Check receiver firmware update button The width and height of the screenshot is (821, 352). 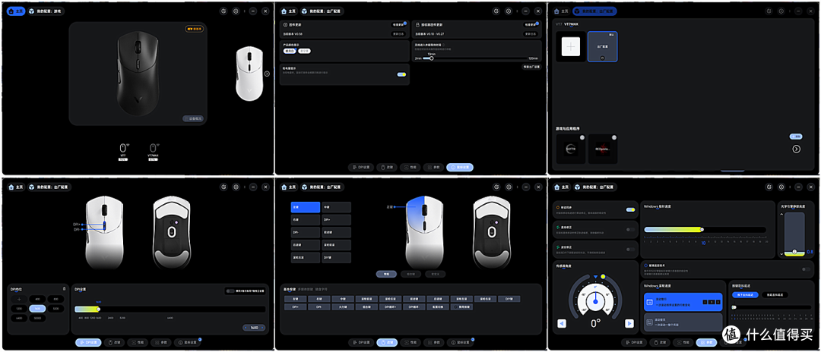coord(531,24)
